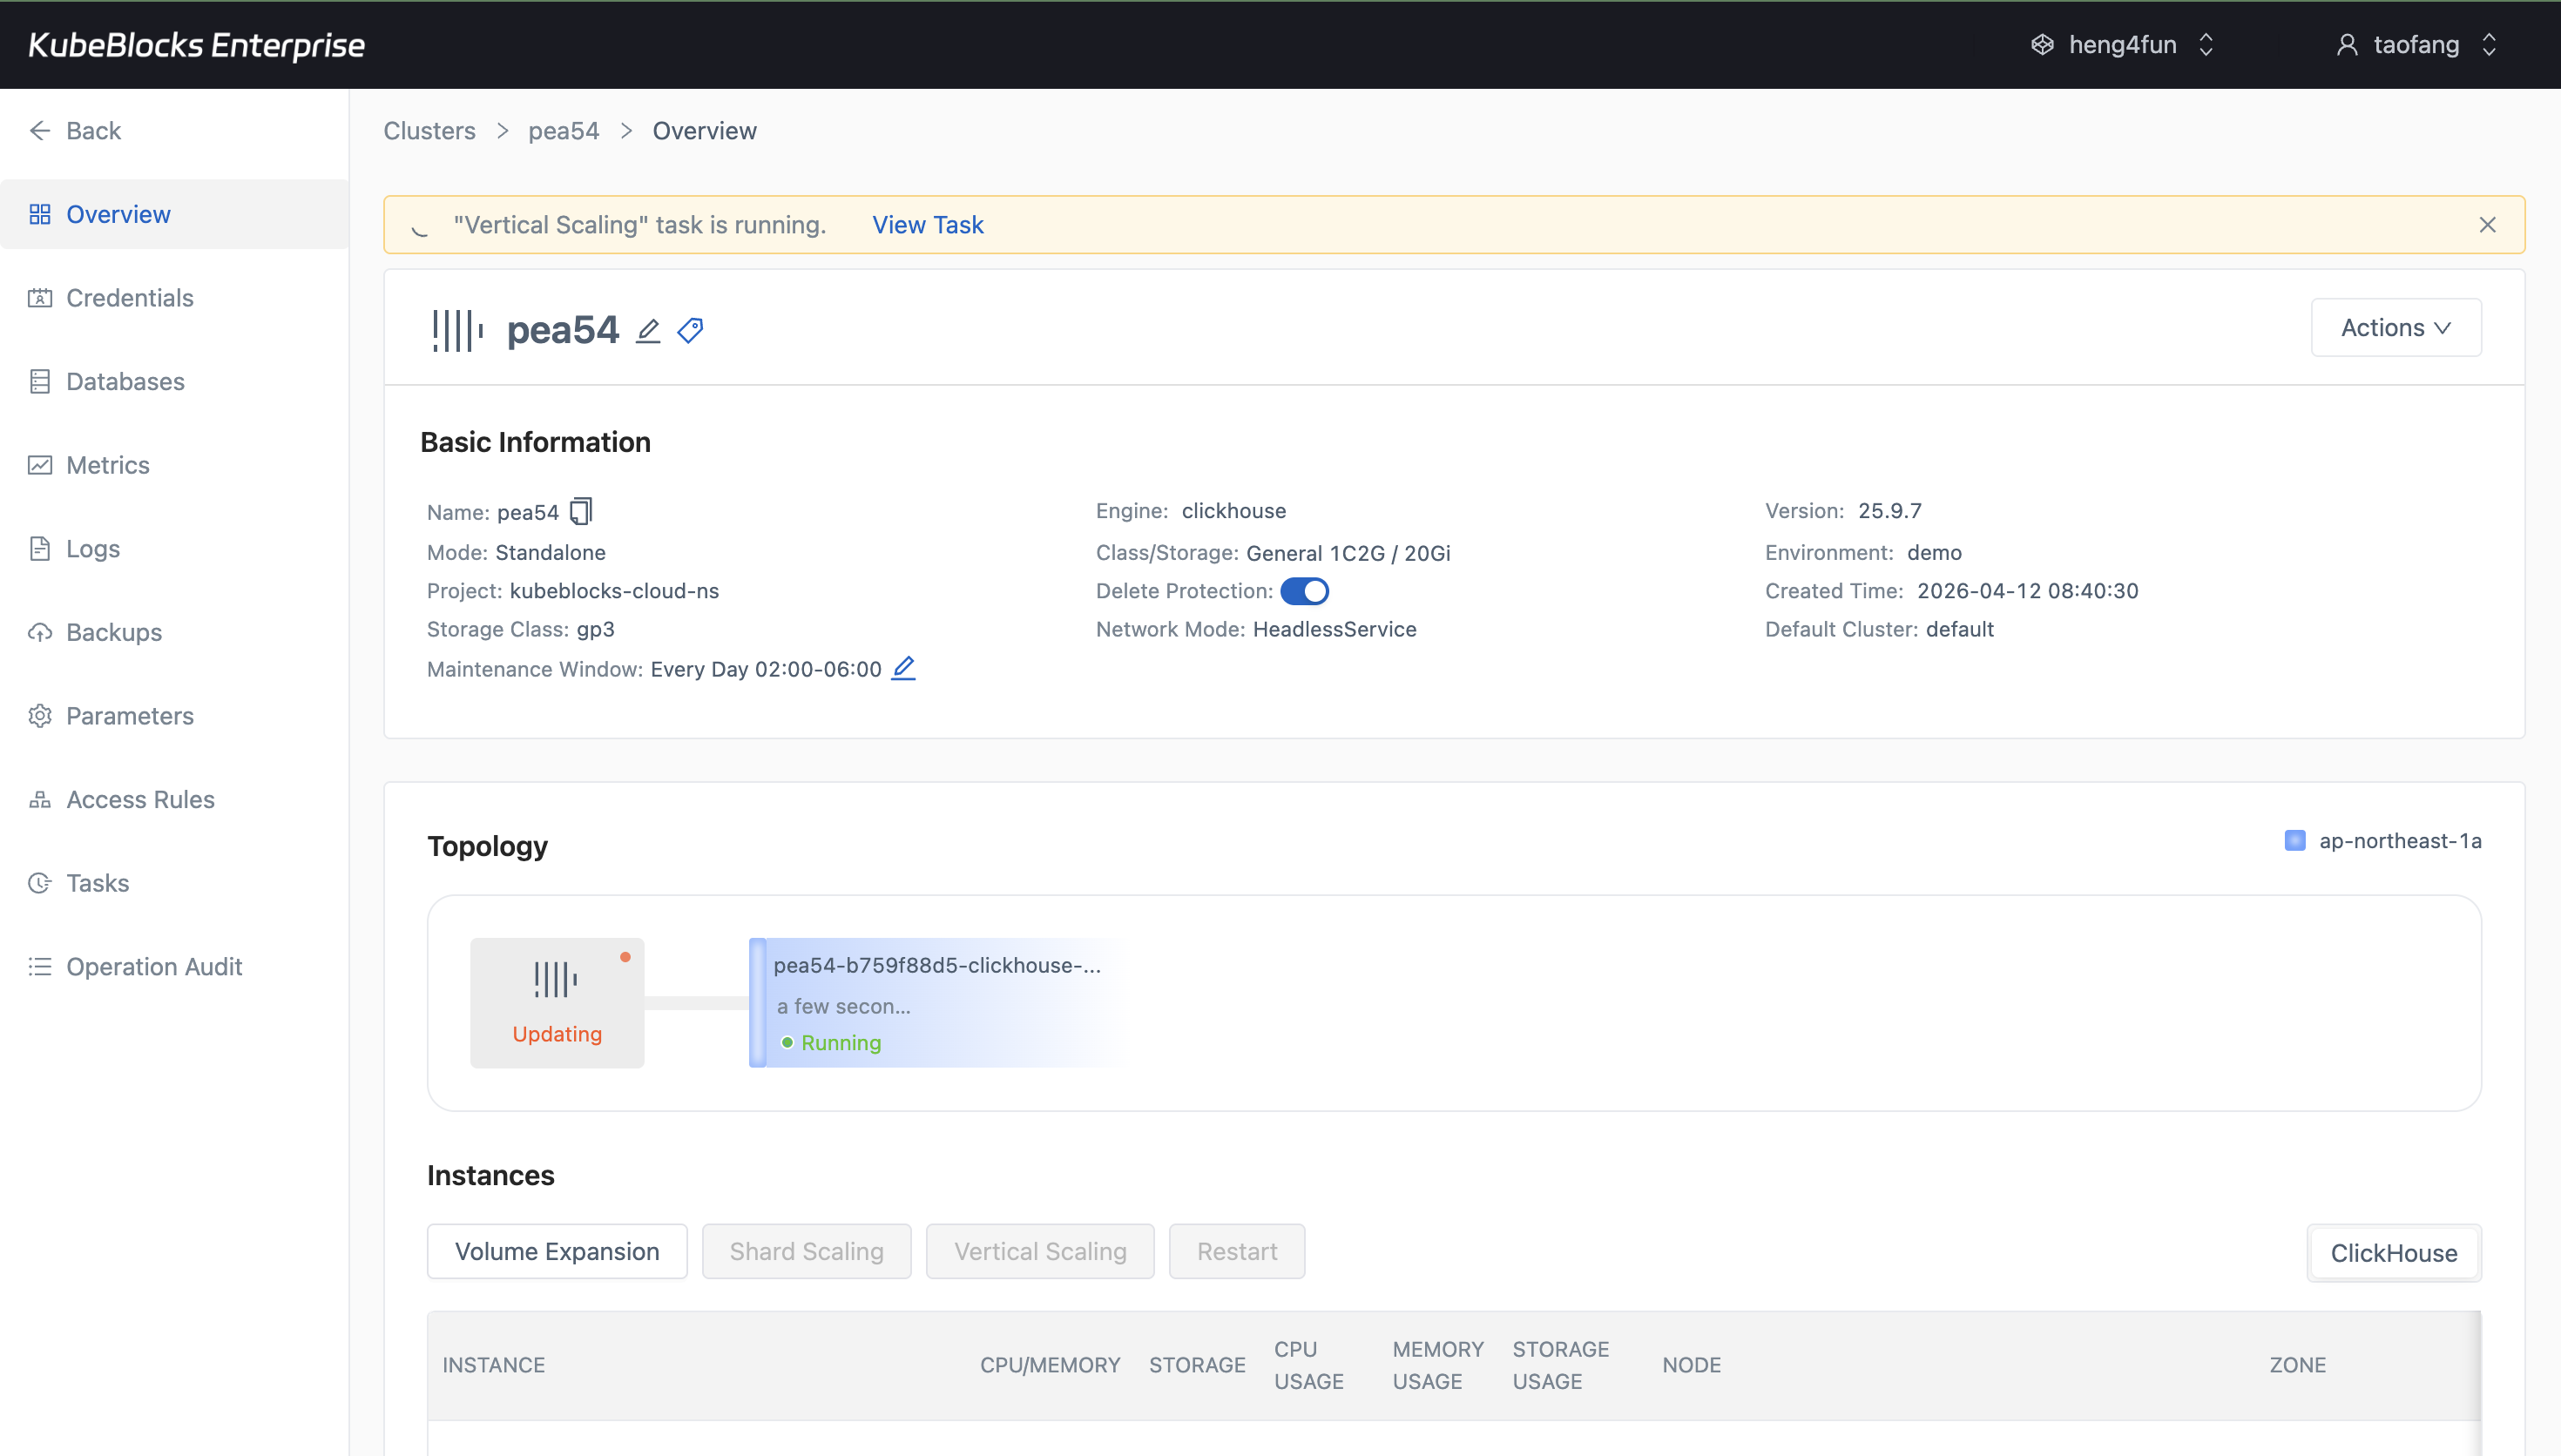Click the back arrow to return

point(40,130)
